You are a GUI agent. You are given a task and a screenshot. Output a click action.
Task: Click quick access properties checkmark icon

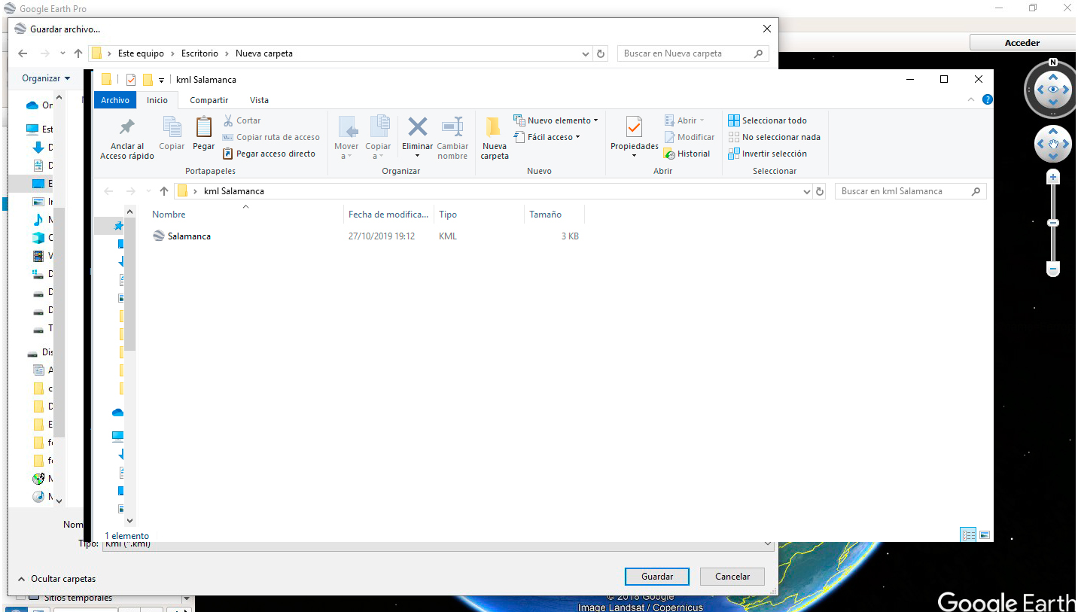(x=131, y=80)
